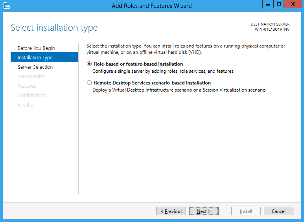Jump to Server Selection step

pos(35,67)
